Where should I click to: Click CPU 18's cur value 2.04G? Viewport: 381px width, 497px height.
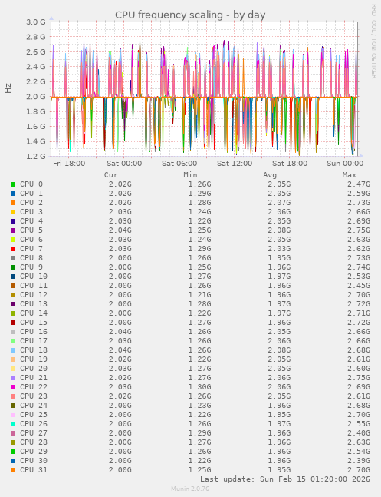tap(120, 350)
